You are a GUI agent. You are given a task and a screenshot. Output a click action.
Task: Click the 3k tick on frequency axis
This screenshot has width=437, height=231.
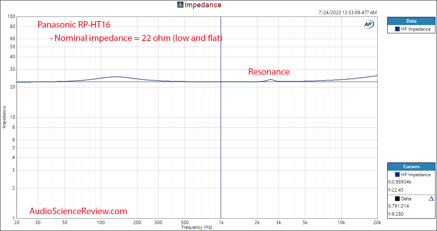coord(278,223)
